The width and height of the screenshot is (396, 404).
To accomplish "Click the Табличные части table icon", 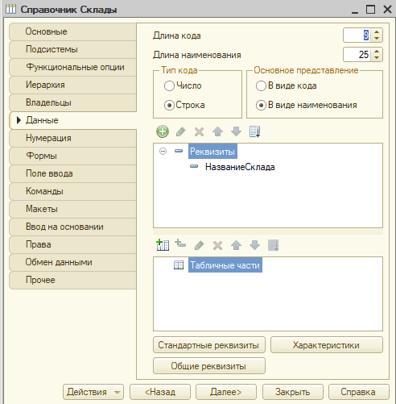I will tap(179, 265).
